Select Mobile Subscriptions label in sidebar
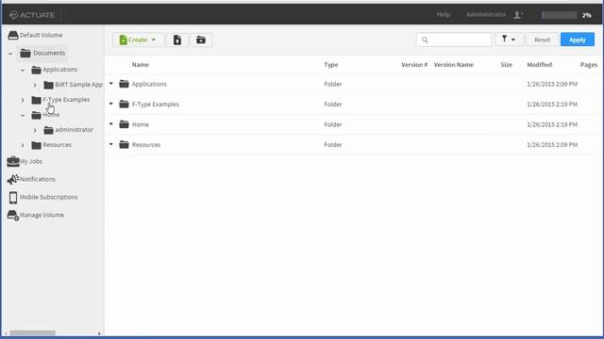This screenshot has height=339, width=604. tap(48, 197)
